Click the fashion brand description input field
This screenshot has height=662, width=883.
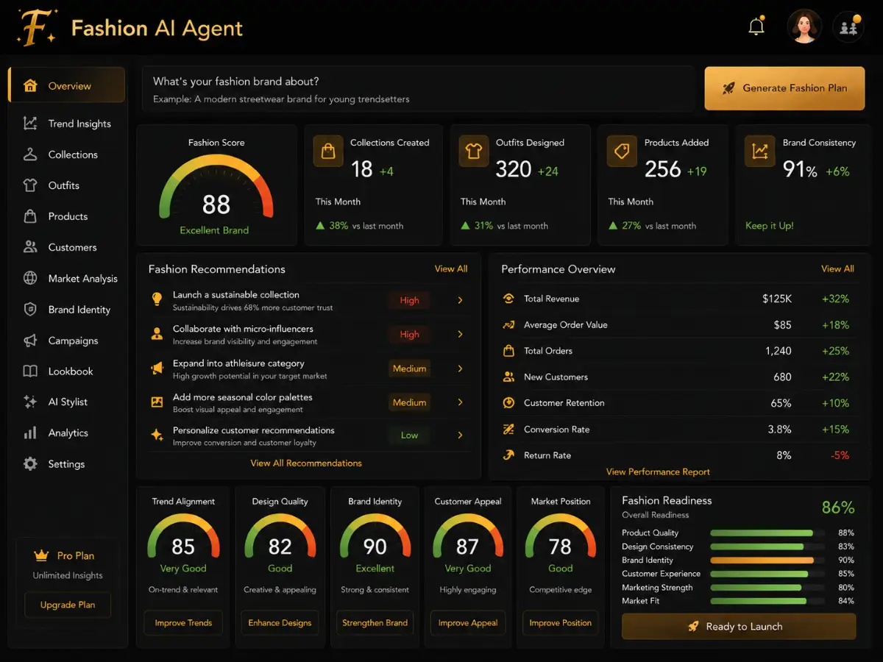[418, 89]
